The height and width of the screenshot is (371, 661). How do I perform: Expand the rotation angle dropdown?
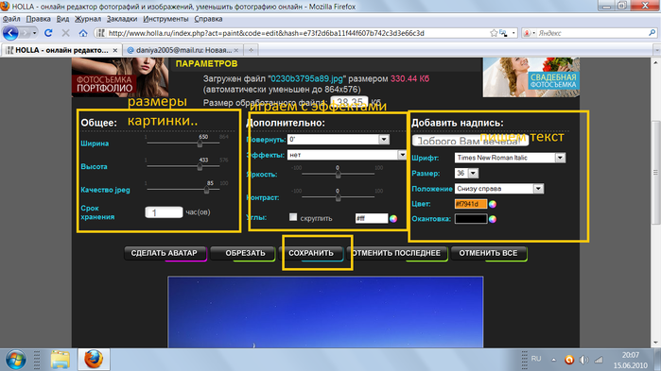click(384, 139)
